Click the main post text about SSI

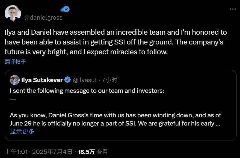coord(115,42)
